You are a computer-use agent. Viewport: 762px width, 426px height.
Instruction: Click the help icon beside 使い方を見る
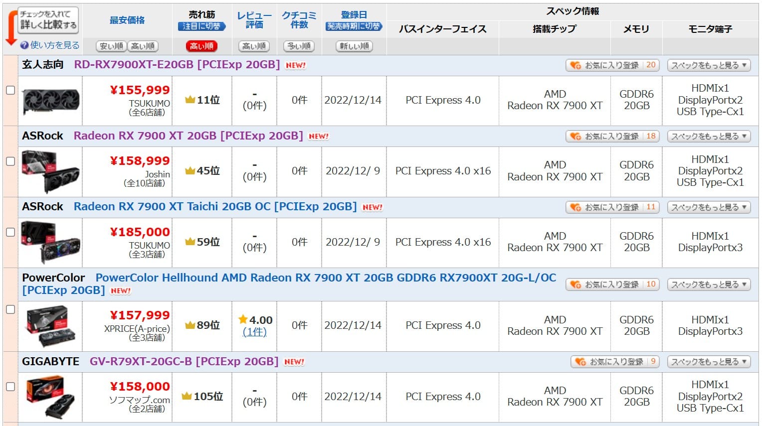point(24,45)
